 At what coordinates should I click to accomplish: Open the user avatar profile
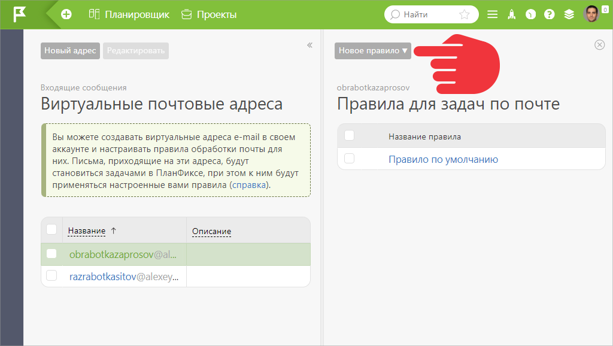point(591,14)
